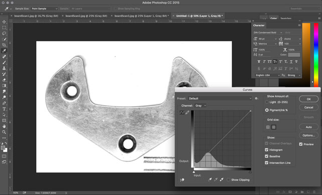Open the DIN Condensed Bold font dropdown
This screenshot has width=322, height=195.
(x=268, y=32)
